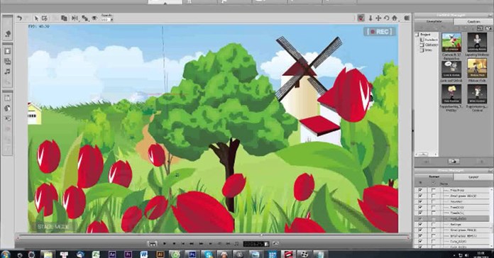The height and width of the screenshot is (258, 494).
Task: Select the highlighted row in Scene Manager
Action: tap(452, 219)
